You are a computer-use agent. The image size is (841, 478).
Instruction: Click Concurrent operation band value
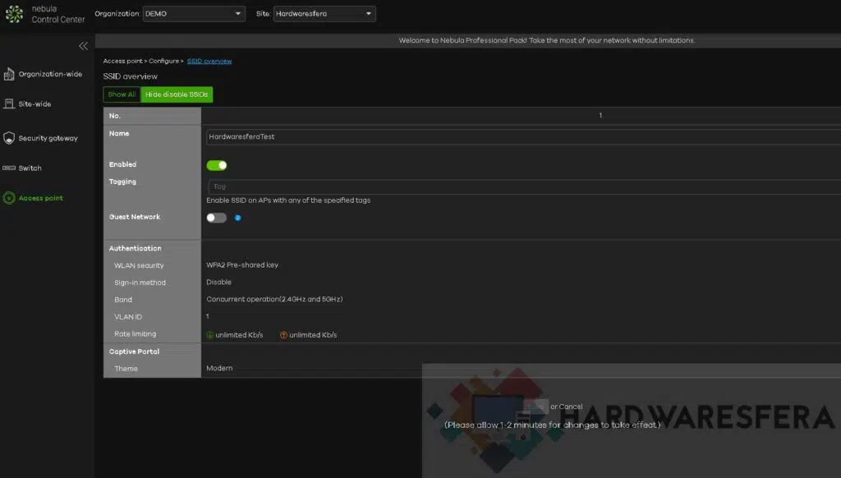coord(274,299)
